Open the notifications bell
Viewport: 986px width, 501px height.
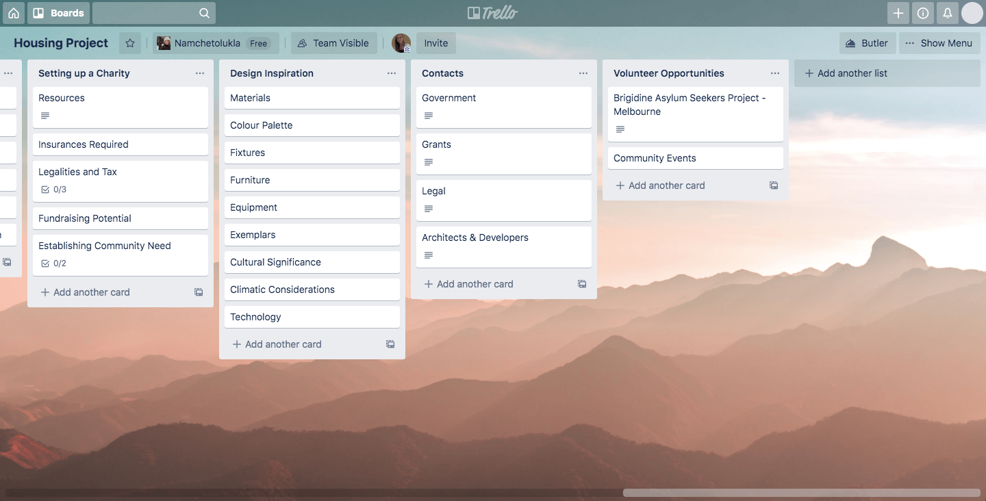[x=948, y=13]
